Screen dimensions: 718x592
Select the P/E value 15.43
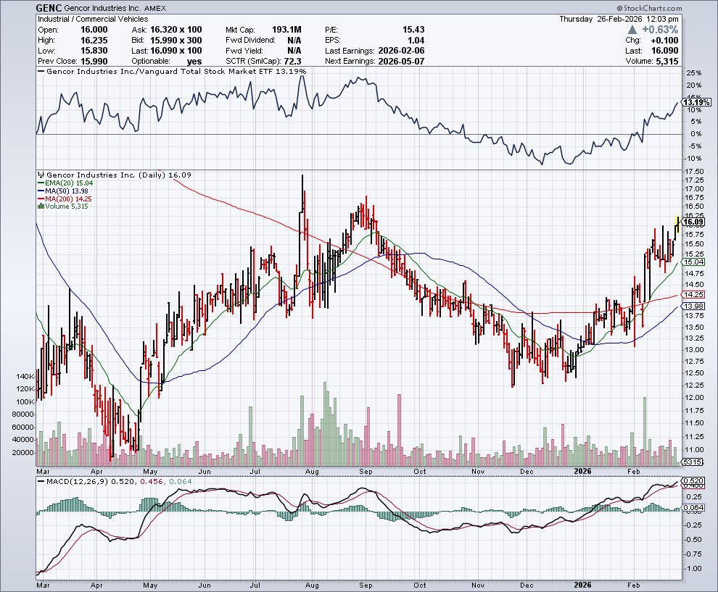click(413, 30)
